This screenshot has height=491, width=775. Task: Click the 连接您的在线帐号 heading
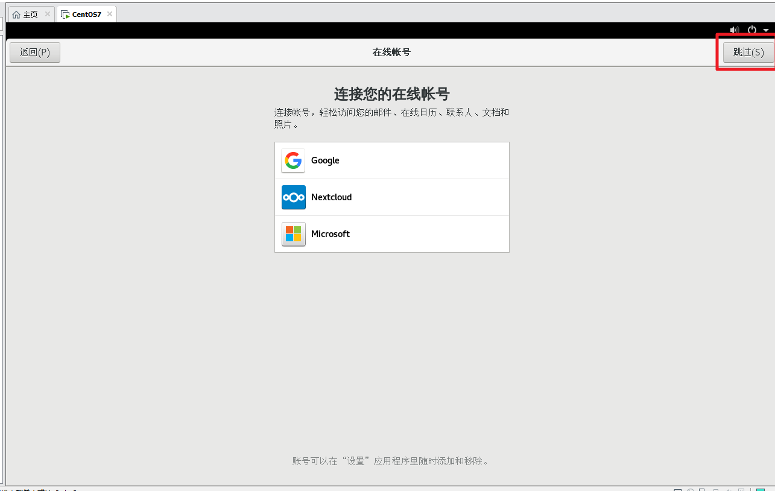[x=392, y=94]
